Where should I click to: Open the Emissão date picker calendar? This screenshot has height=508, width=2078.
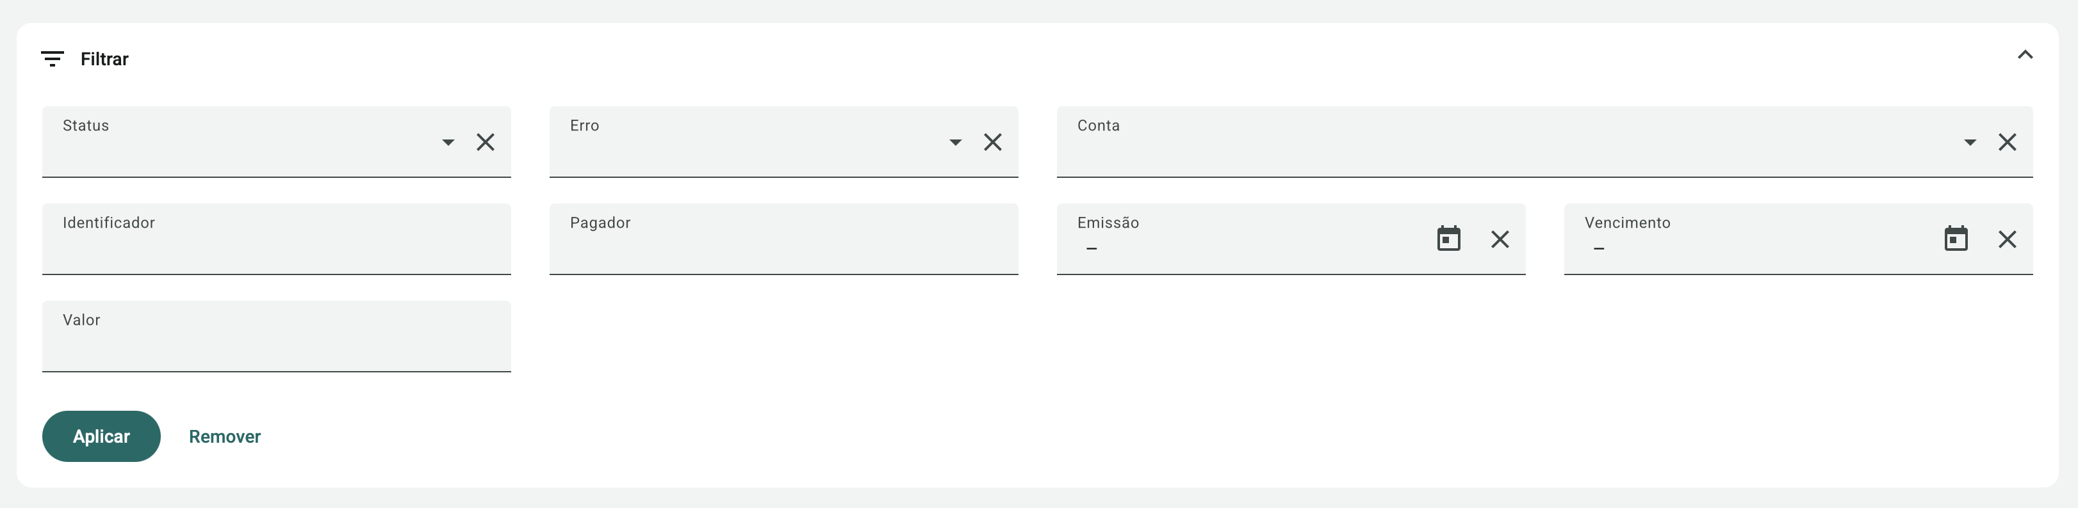pyautogui.click(x=1449, y=238)
